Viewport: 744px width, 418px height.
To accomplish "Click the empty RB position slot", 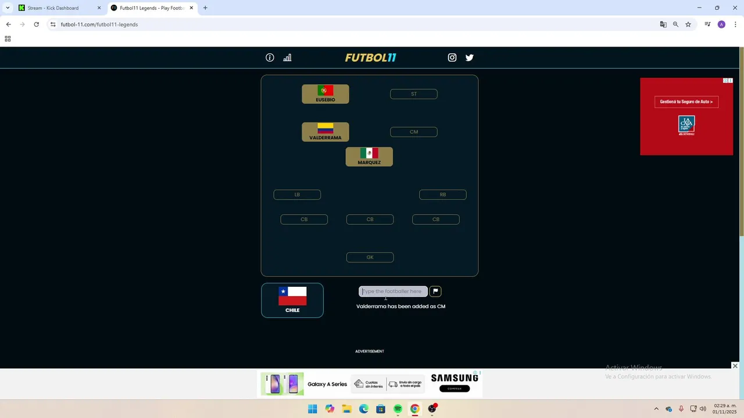I will tap(443, 194).
